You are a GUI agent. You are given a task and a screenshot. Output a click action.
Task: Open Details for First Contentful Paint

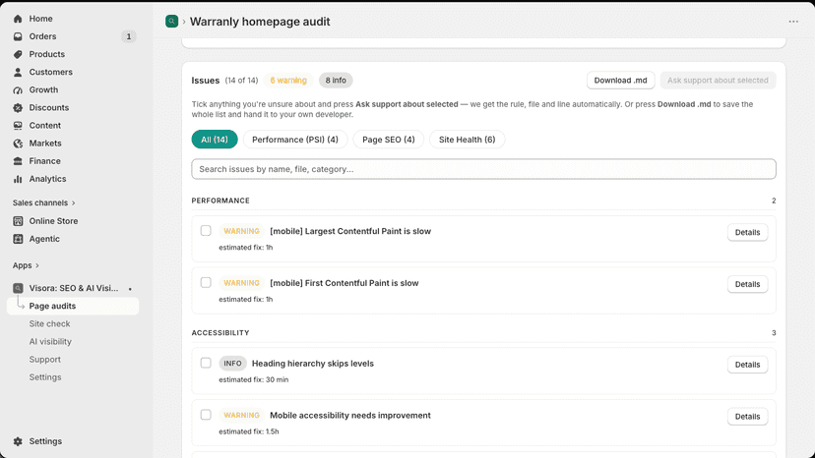pos(747,284)
